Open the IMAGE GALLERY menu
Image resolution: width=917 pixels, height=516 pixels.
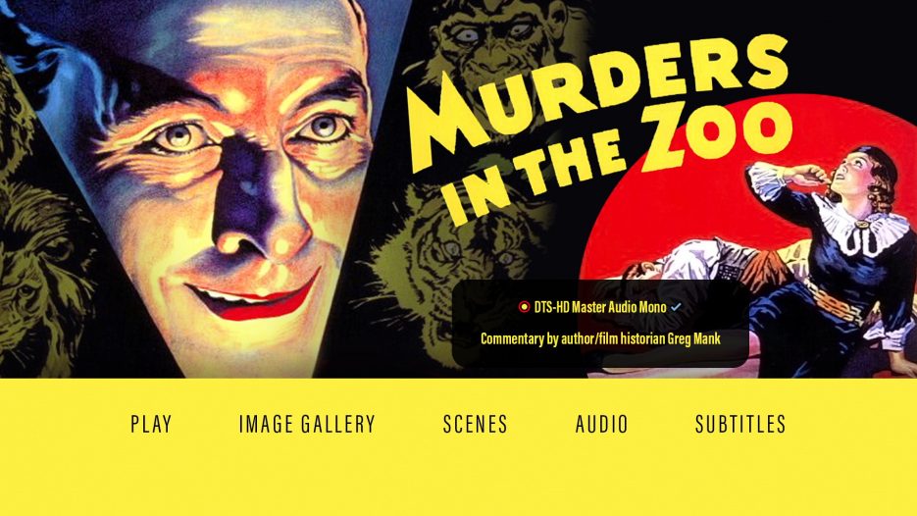point(307,424)
